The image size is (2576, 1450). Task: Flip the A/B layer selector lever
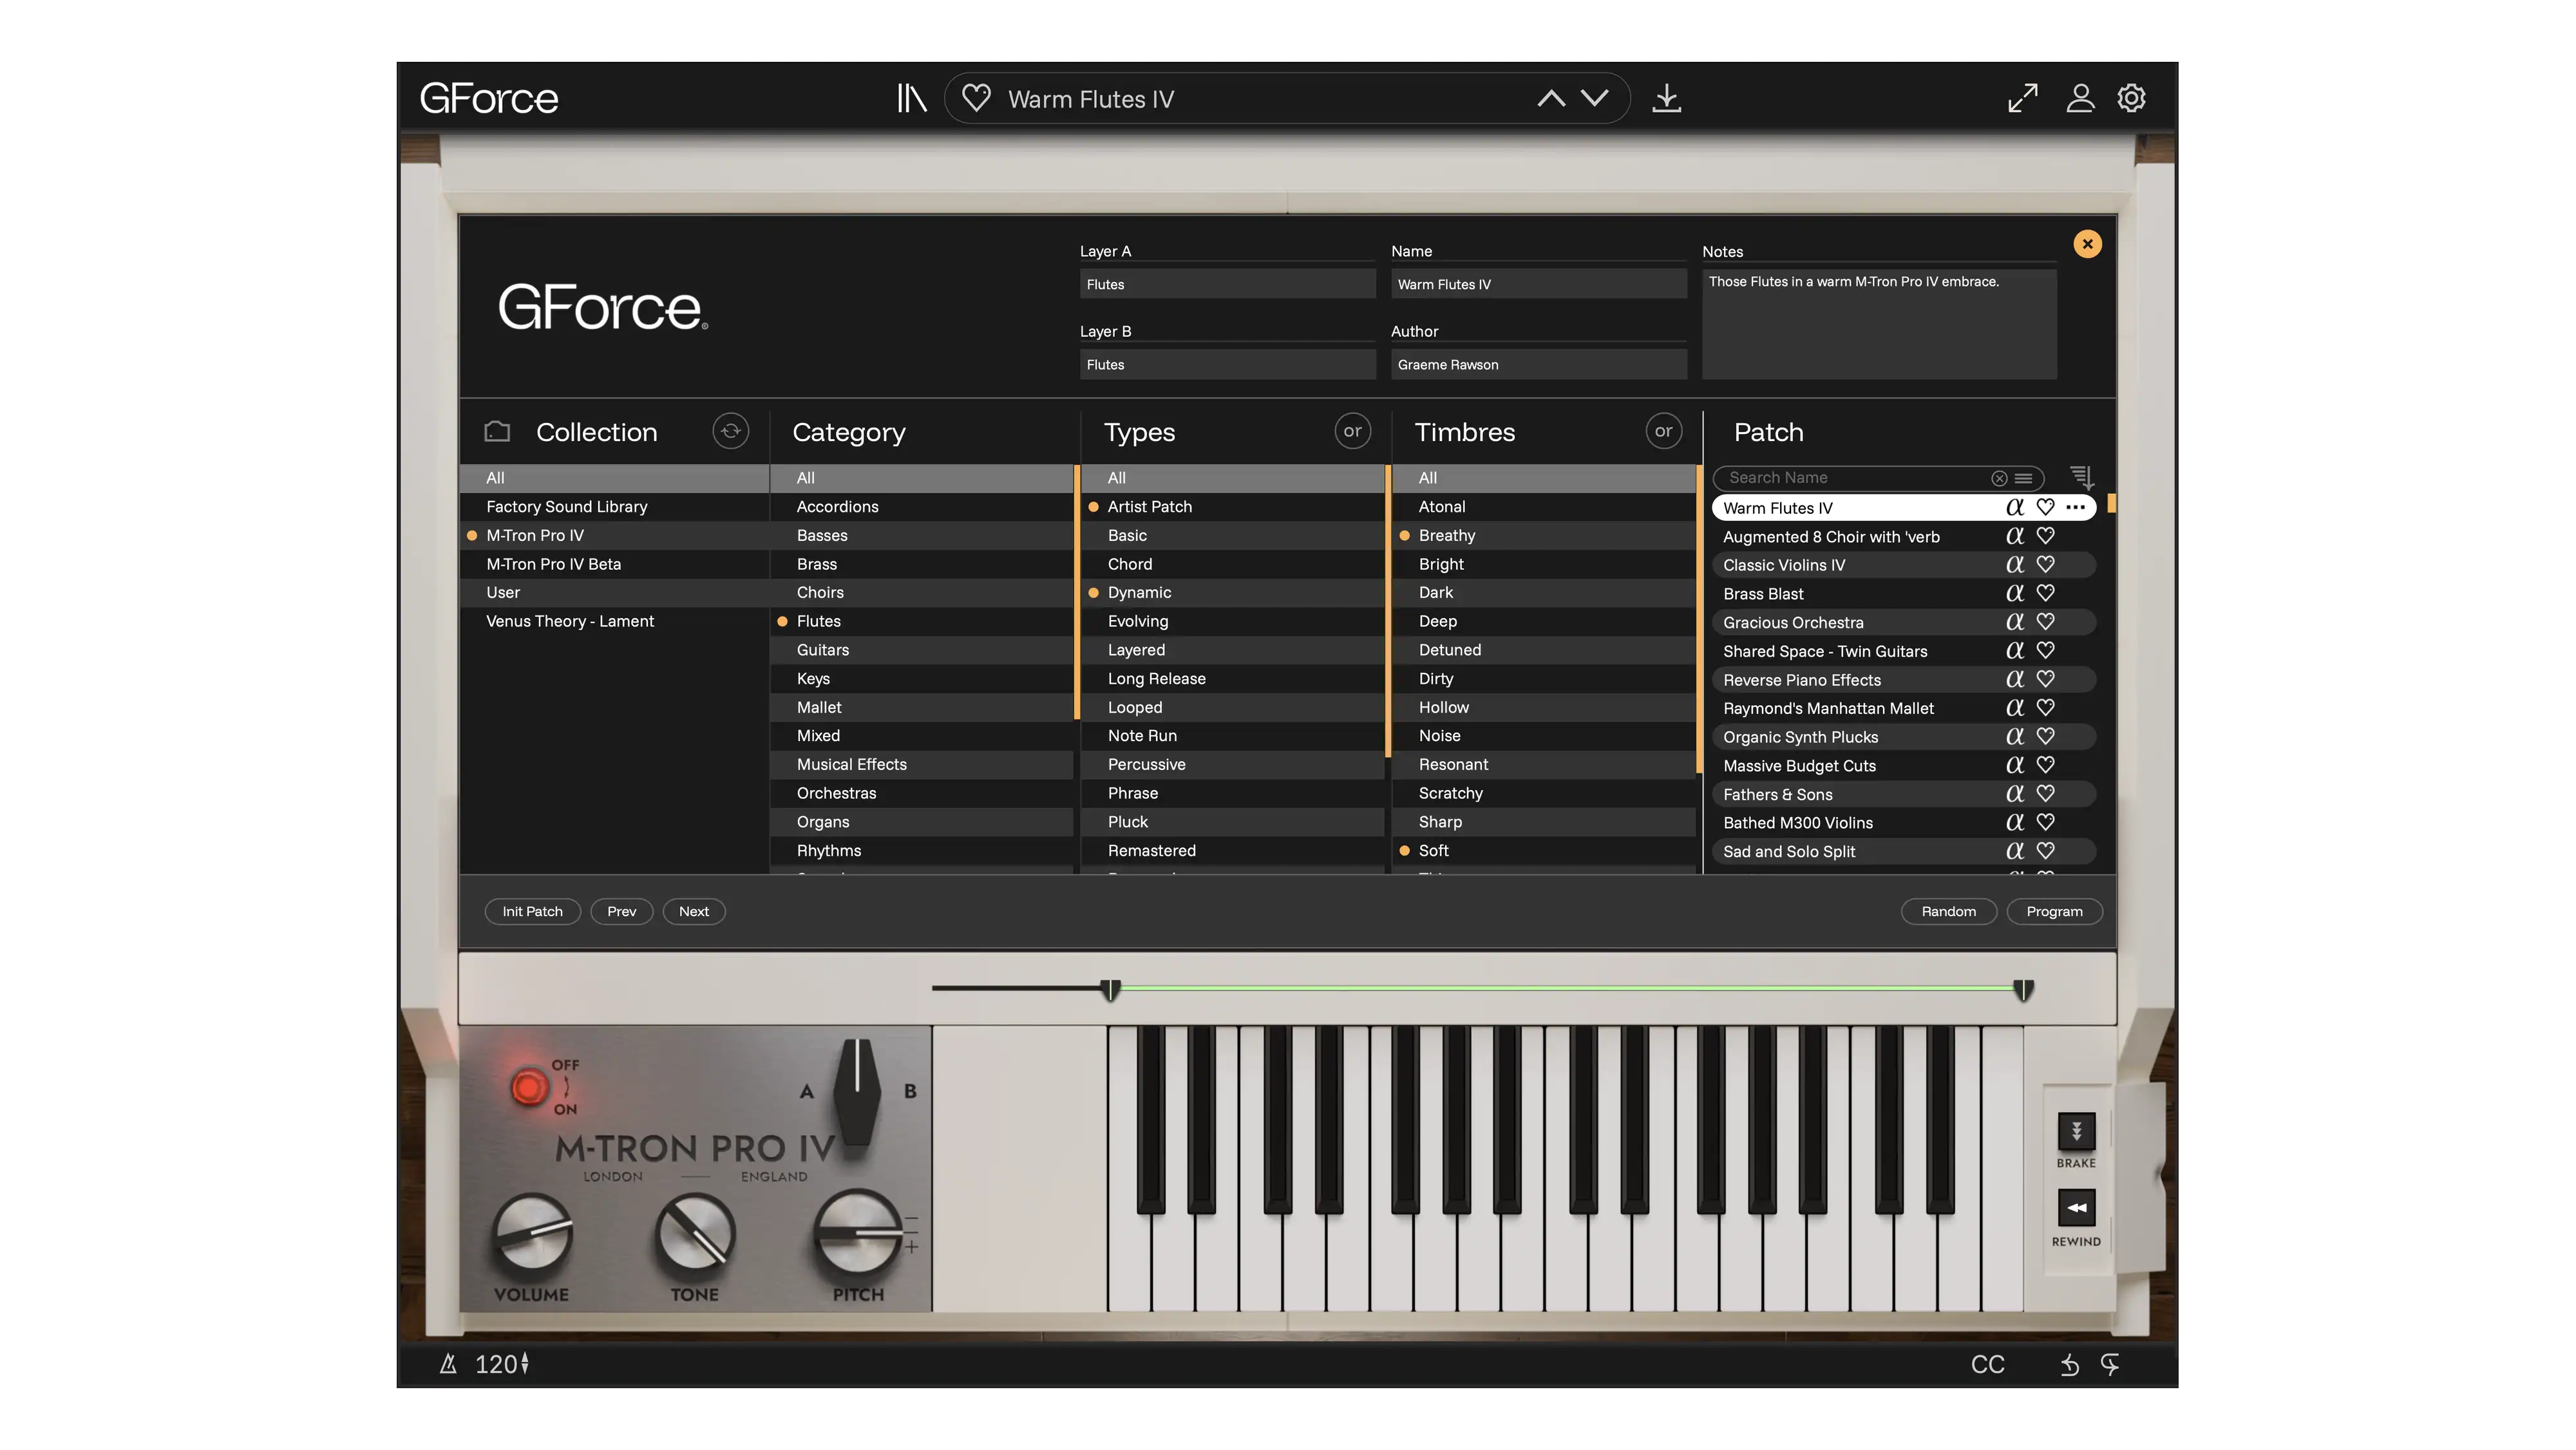857,1092
